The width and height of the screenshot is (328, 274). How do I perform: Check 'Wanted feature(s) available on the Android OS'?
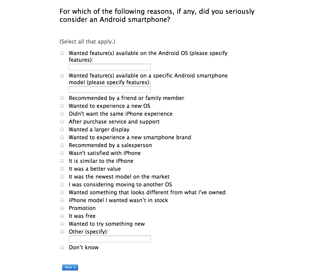62,53
